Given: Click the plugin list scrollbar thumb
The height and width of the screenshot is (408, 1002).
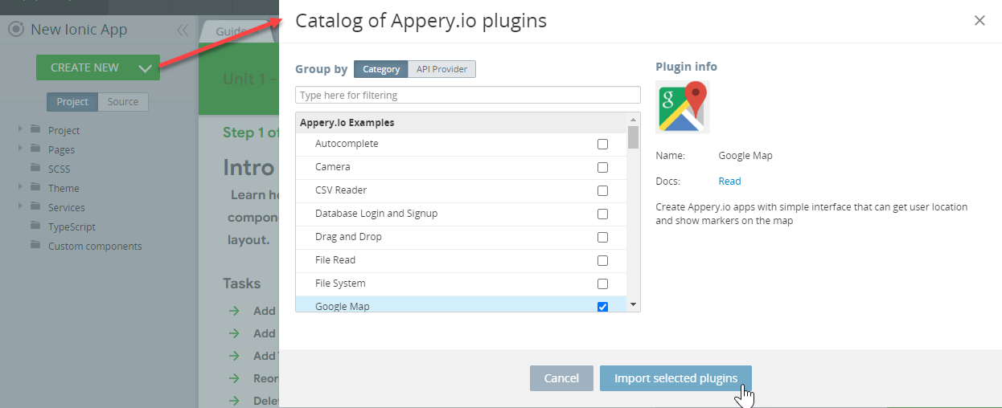Looking at the screenshot, I should (634, 137).
